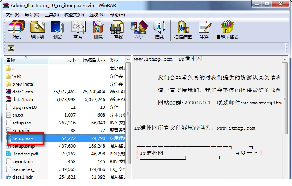Click packed size 324,466 of ikernel.ex_
Viewport: 292px width, 186px height.
pos(97,169)
